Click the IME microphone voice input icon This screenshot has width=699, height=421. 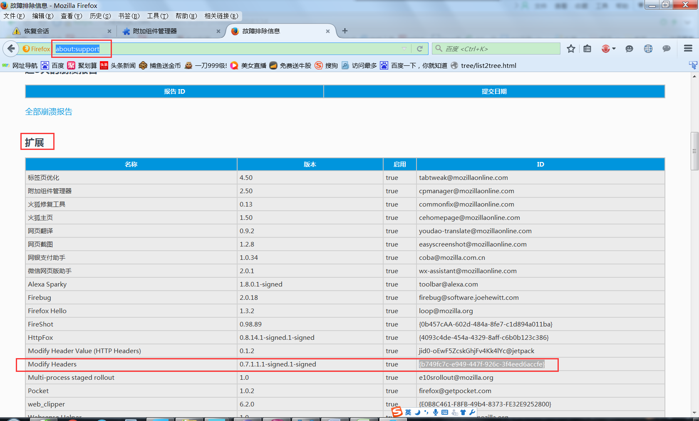[435, 412]
